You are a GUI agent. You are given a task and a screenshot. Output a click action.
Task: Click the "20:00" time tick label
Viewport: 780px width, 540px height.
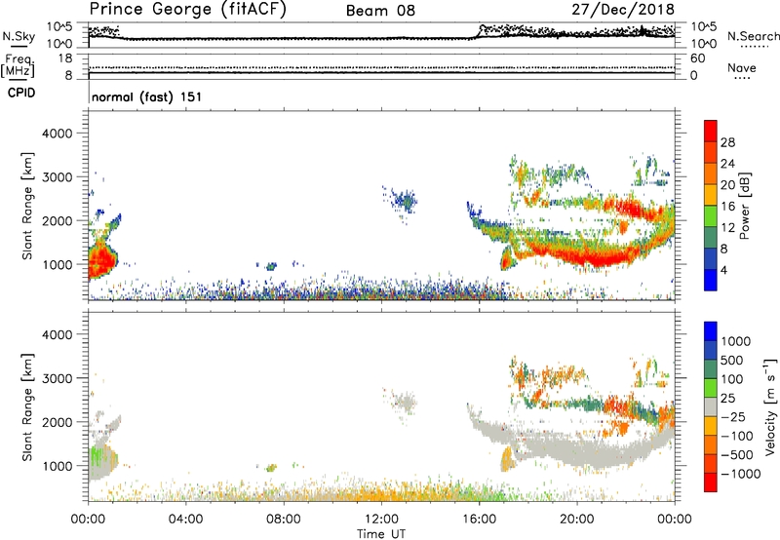(x=576, y=520)
